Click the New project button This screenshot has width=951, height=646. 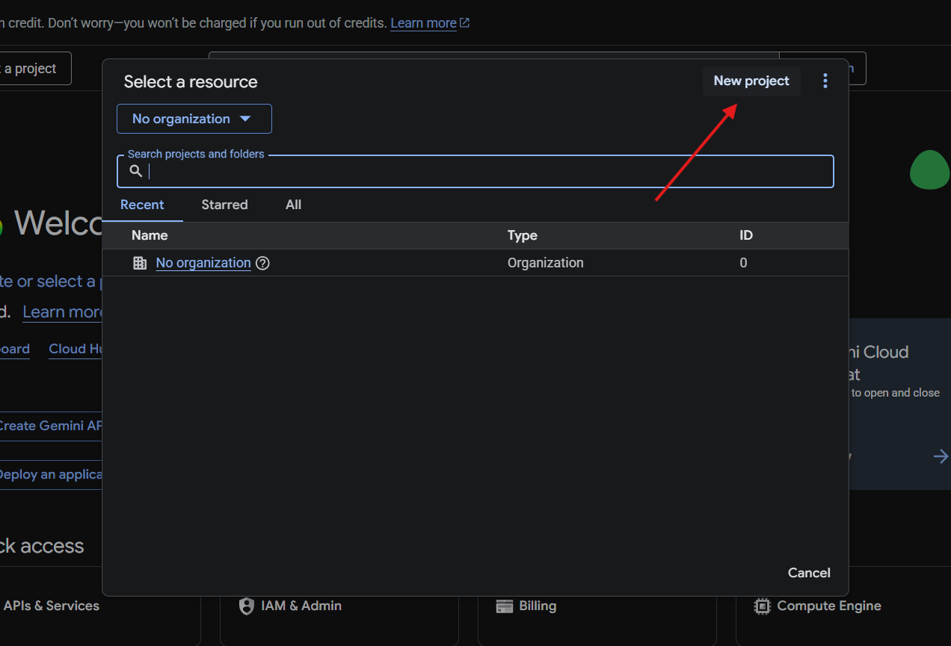pyautogui.click(x=751, y=81)
